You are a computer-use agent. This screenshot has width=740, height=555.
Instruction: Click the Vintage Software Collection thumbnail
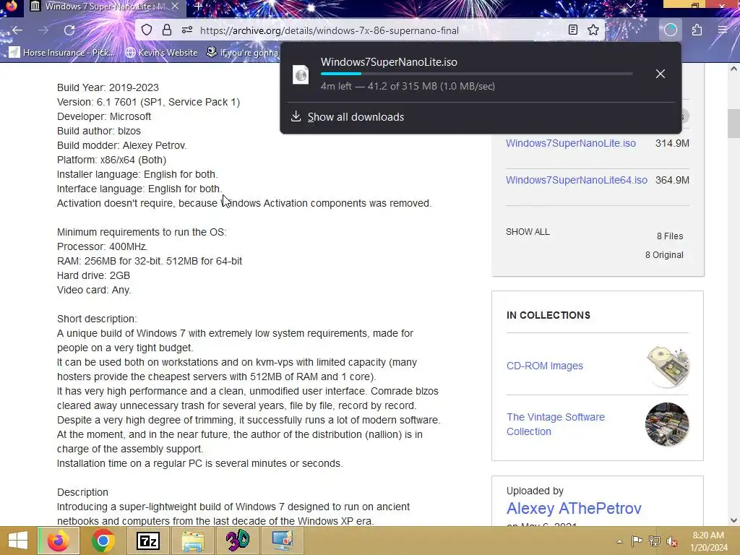coord(667,424)
